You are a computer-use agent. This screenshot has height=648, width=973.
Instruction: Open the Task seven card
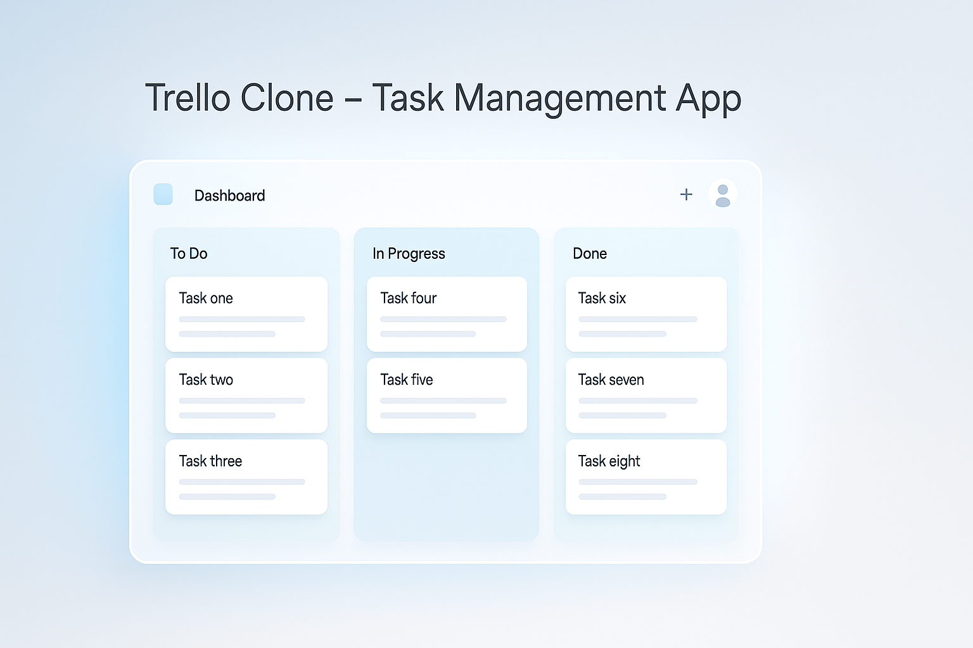tap(646, 395)
